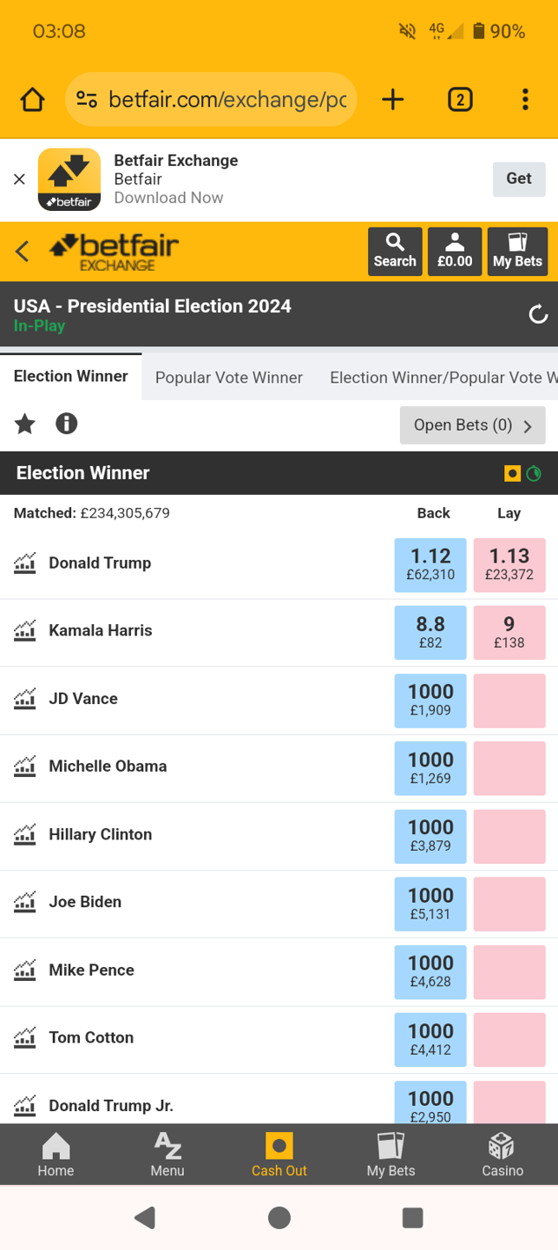558x1250 pixels.
Task: Open the browser three-dot menu
Action: click(525, 100)
